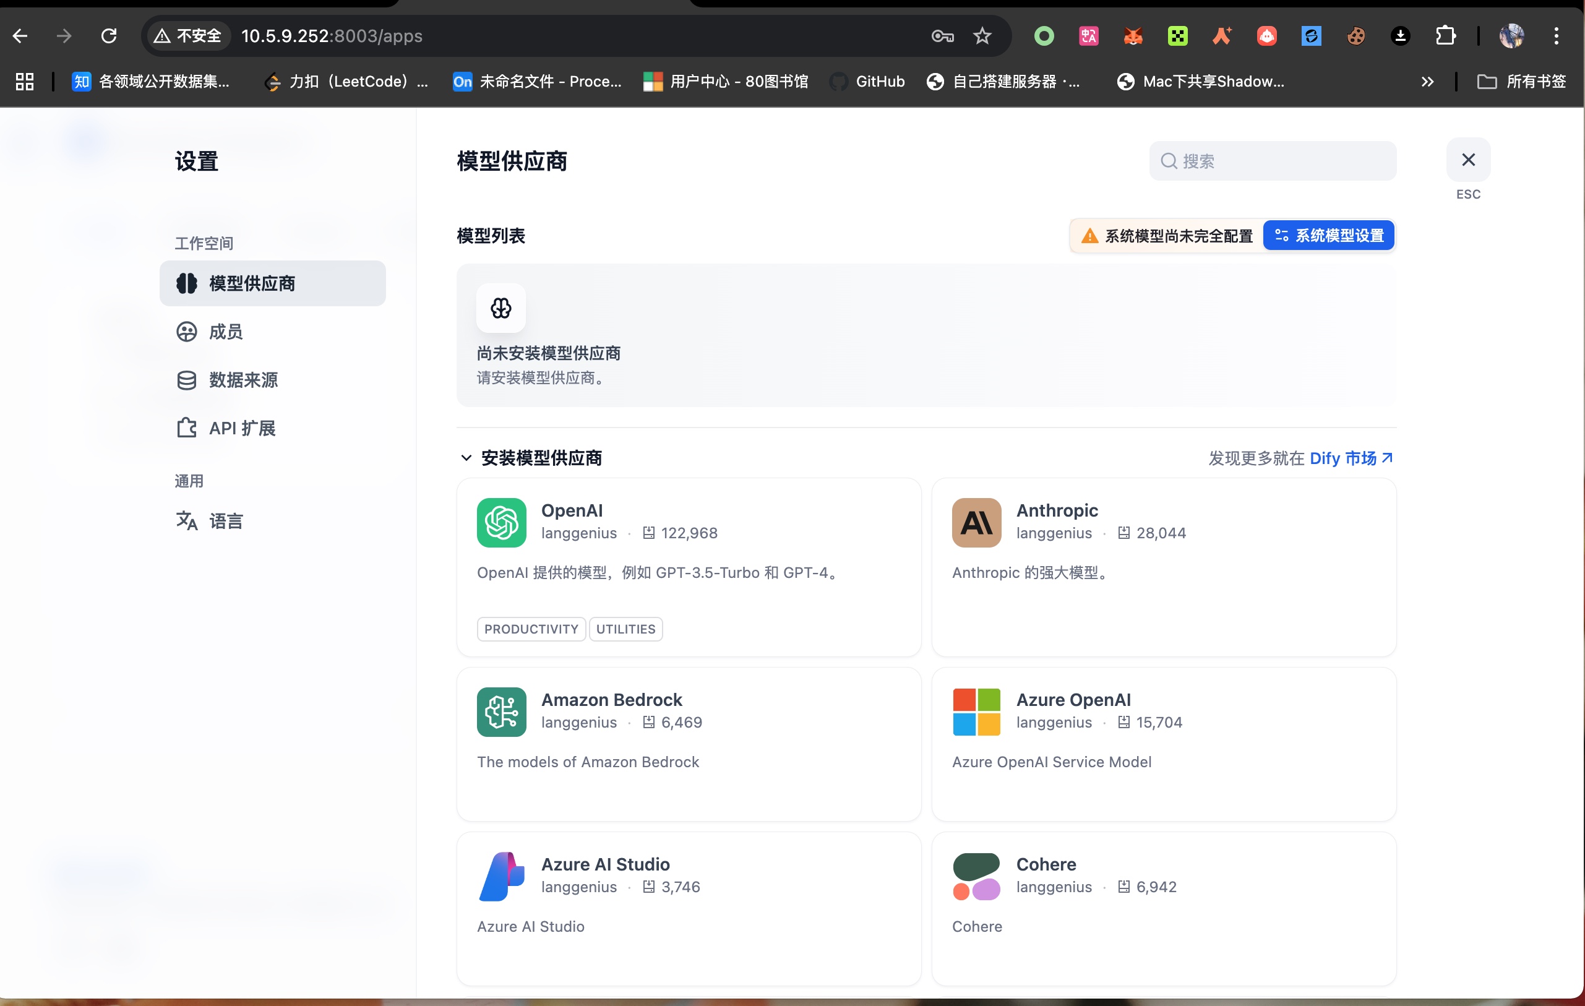Open the browser extensions puzzle icon

tap(1445, 35)
